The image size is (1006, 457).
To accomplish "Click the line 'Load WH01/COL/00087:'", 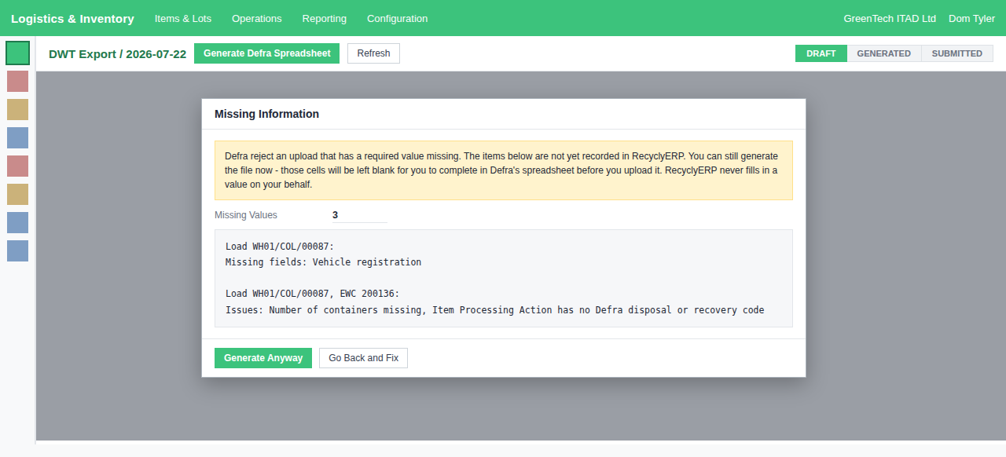I will tap(280, 247).
